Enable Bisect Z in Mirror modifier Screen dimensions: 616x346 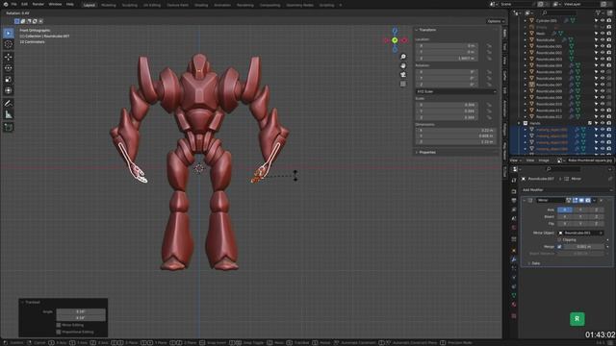click(x=596, y=216)
